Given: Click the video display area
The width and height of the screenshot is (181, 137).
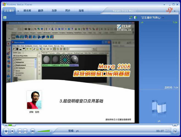Looking at the screenshot, I should 70,72.
